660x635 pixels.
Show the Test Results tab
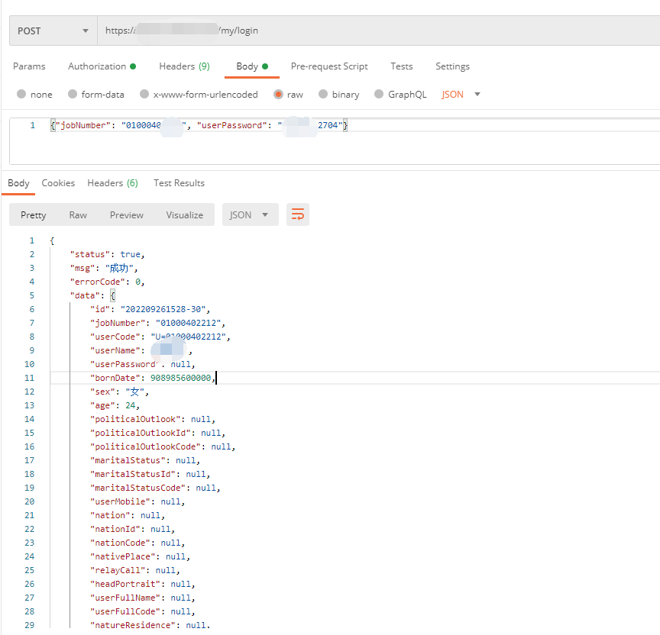coord(179,183)
